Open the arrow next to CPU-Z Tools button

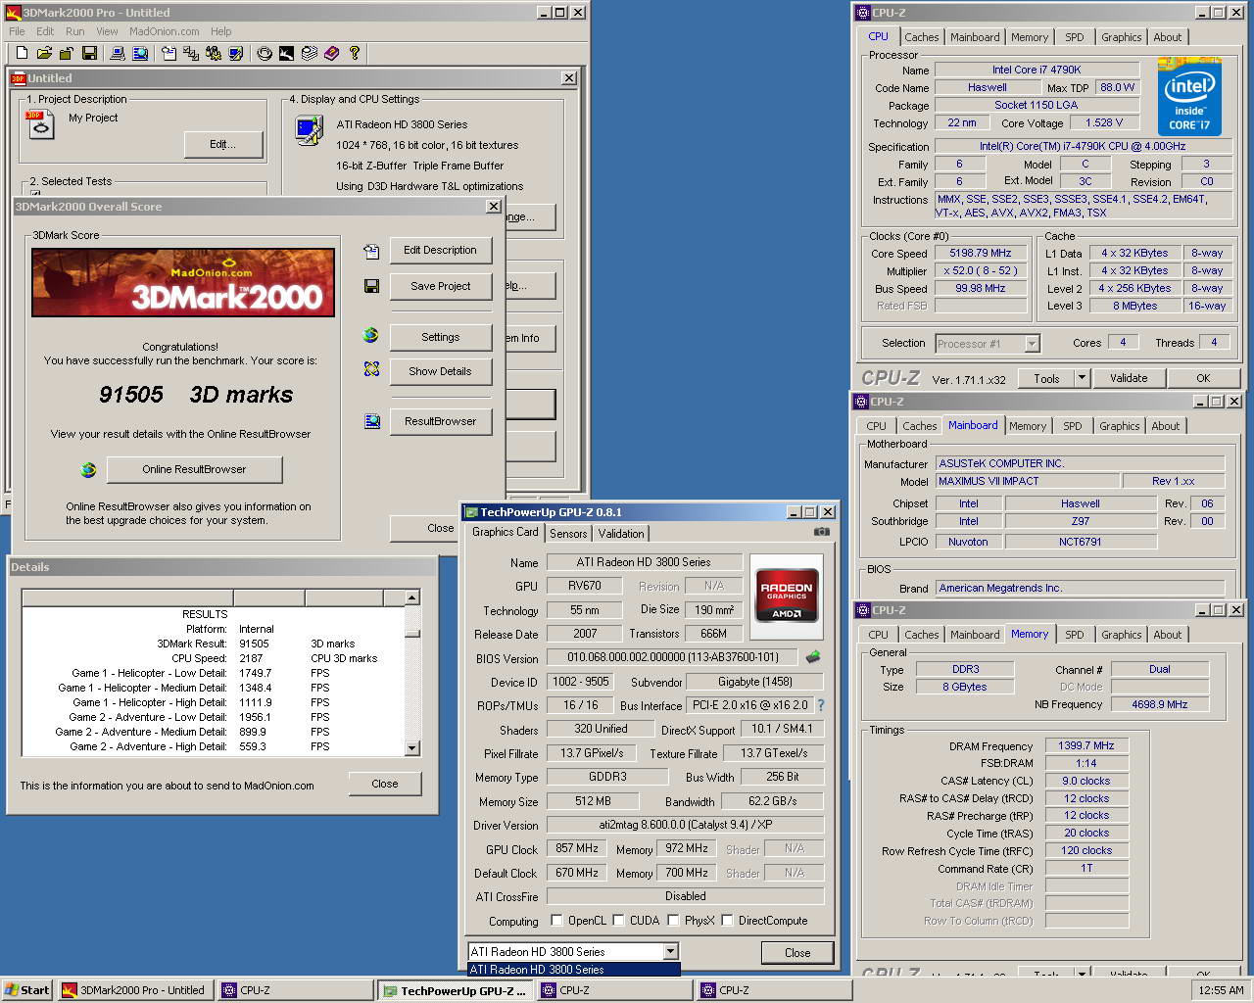pos(1082,378)
